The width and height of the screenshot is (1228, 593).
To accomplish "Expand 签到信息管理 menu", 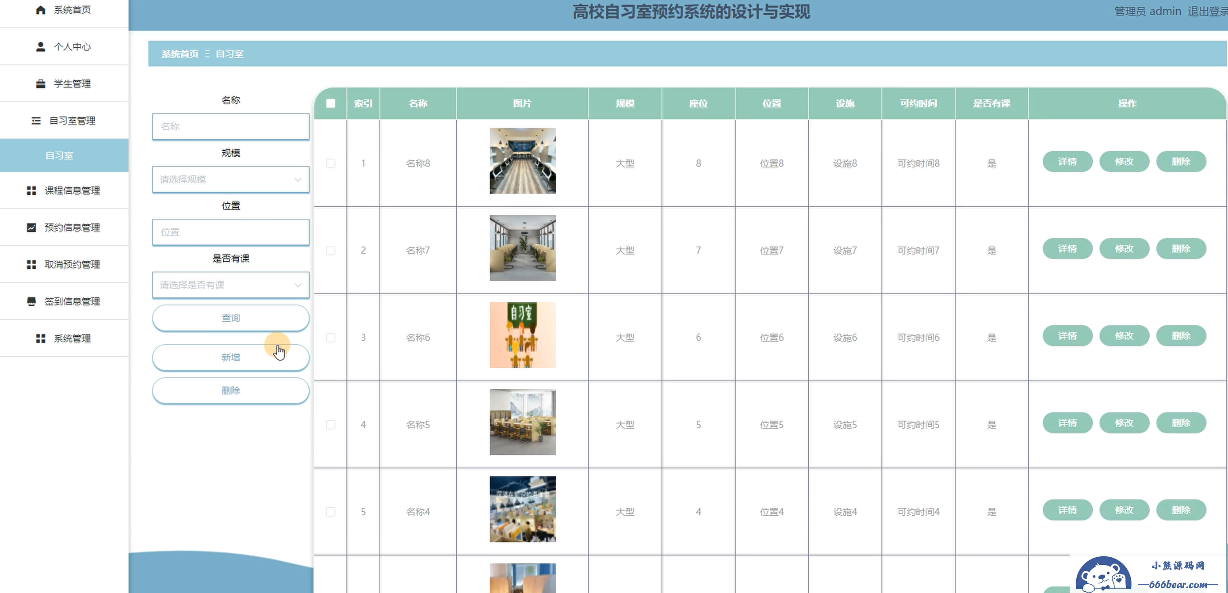I will (64, 301).
